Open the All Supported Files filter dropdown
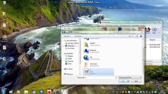Viewport: 168px width, 94px height. point(130,78)
